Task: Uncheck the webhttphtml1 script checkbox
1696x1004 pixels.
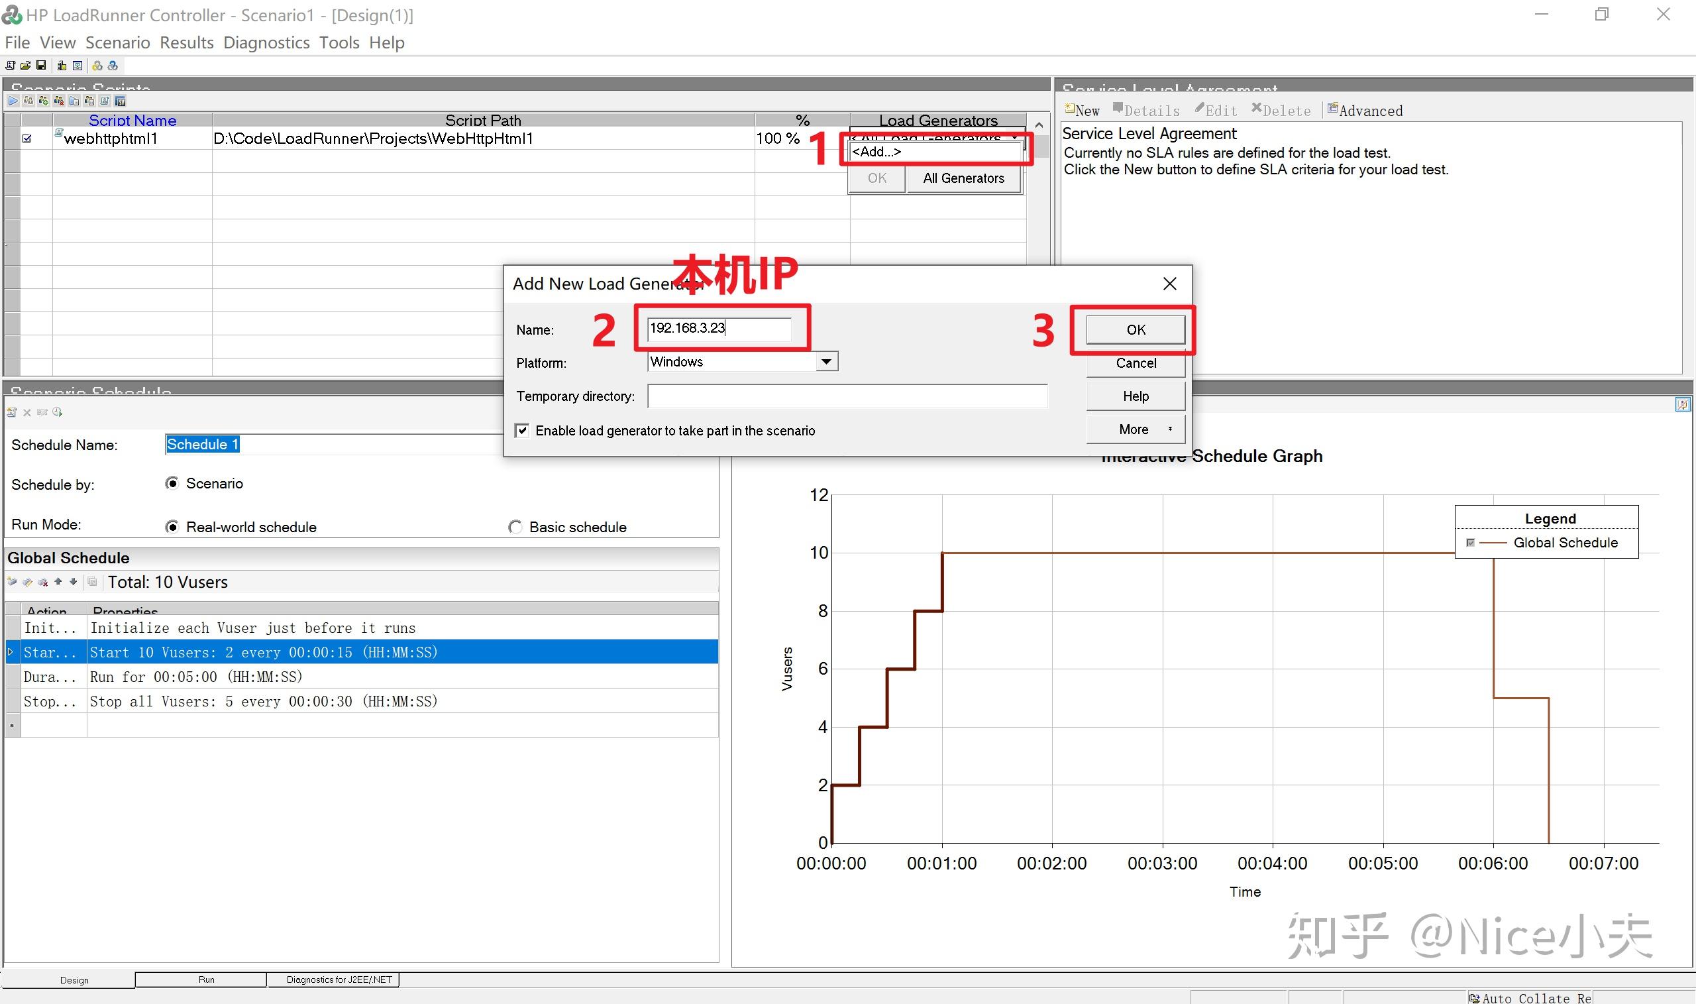Action: coord(27,139)
